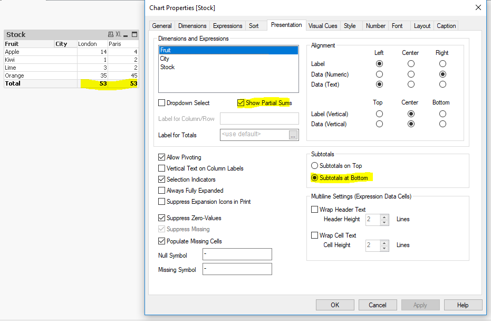Viewport: 491px width, 321px height.
Task: Uncheck Populate Missing Cells
Action: [x=161, y=241]
